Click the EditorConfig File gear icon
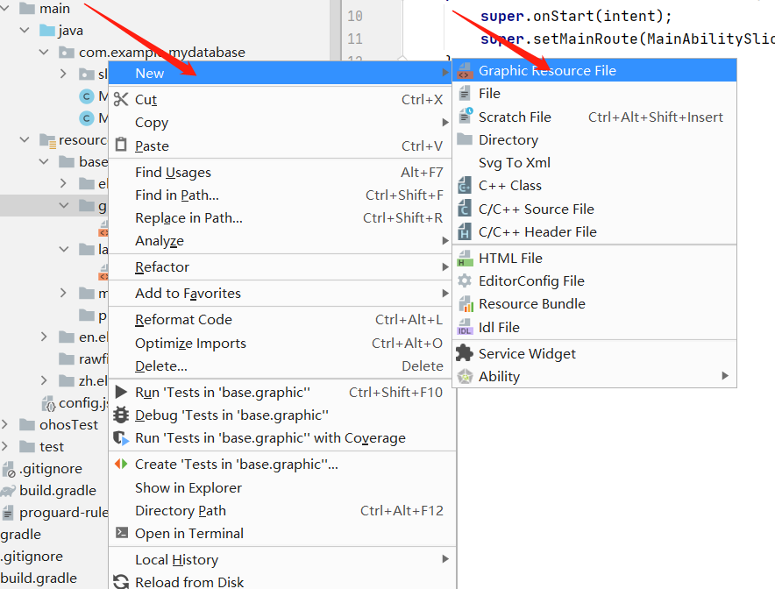Viewport: 775px width, 589px height. tap(465, 280)
